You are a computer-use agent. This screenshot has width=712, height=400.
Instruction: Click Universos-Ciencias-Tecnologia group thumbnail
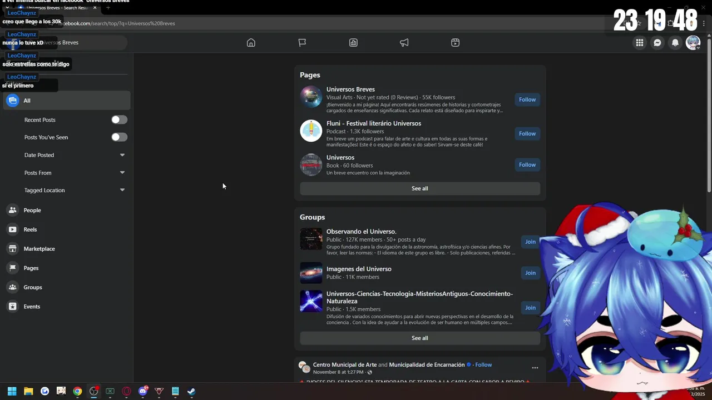click(311, 301)
